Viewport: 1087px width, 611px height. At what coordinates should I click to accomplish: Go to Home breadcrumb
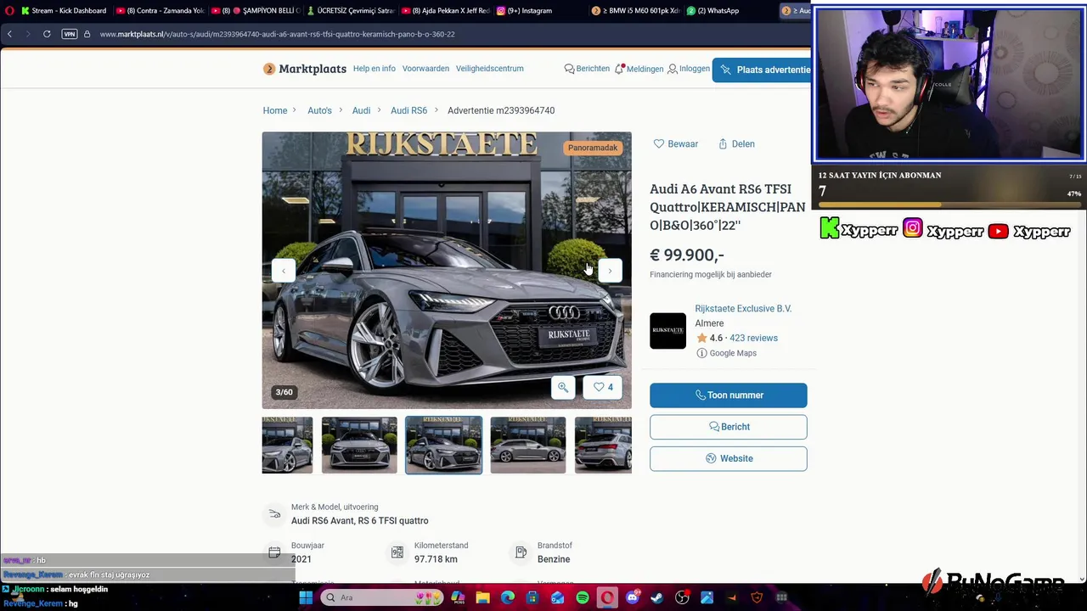pos(275,110)
